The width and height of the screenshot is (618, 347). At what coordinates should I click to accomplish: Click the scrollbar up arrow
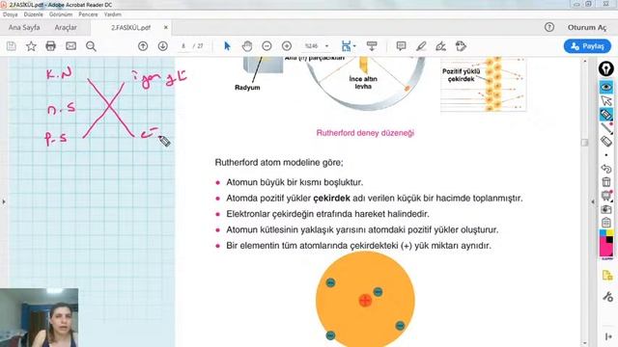[584, 61]
